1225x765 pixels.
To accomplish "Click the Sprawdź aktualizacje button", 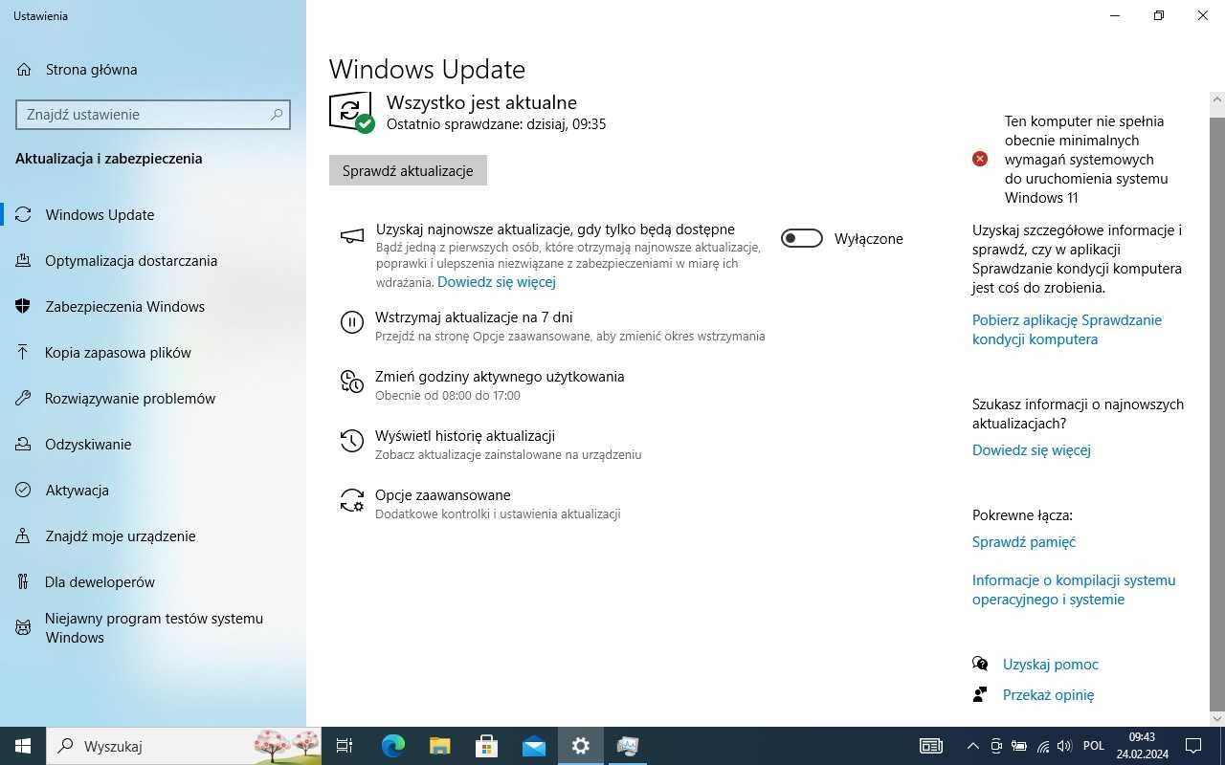I will [x=408, y=170].
